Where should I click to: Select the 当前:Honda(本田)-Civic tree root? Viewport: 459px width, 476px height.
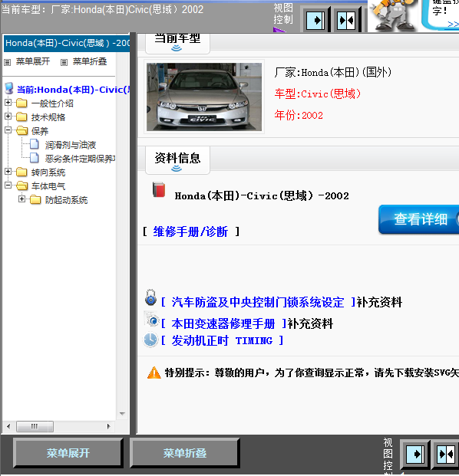click(x=73, y=90)
